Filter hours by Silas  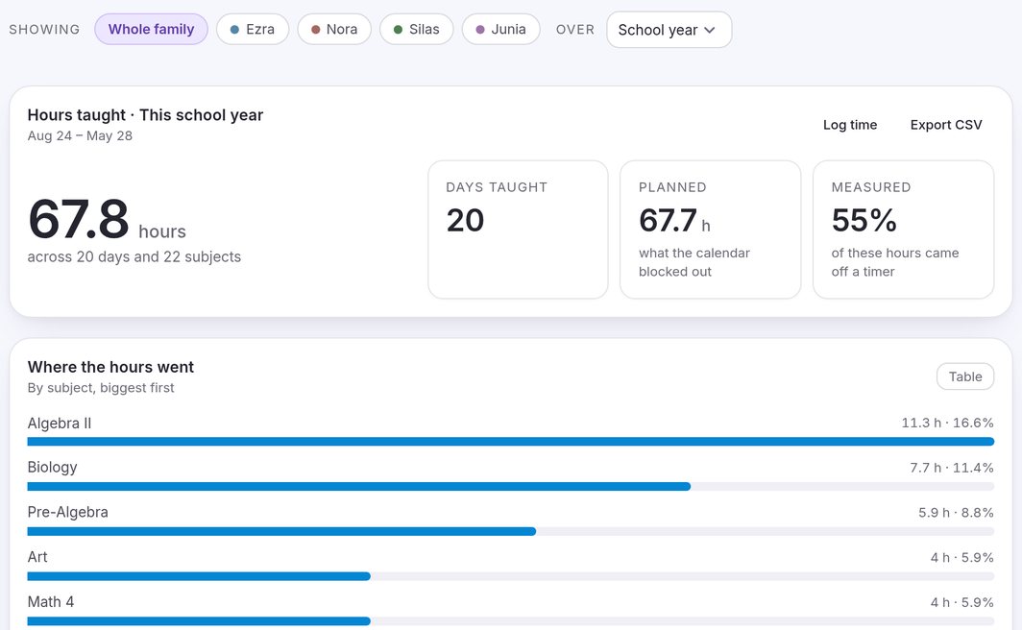click(417, 30)
